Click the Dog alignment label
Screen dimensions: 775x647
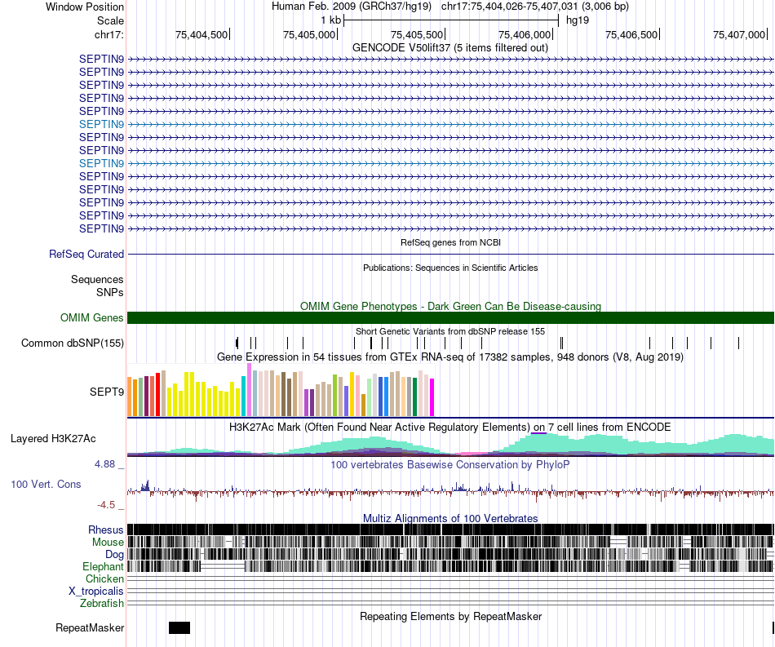114,555
